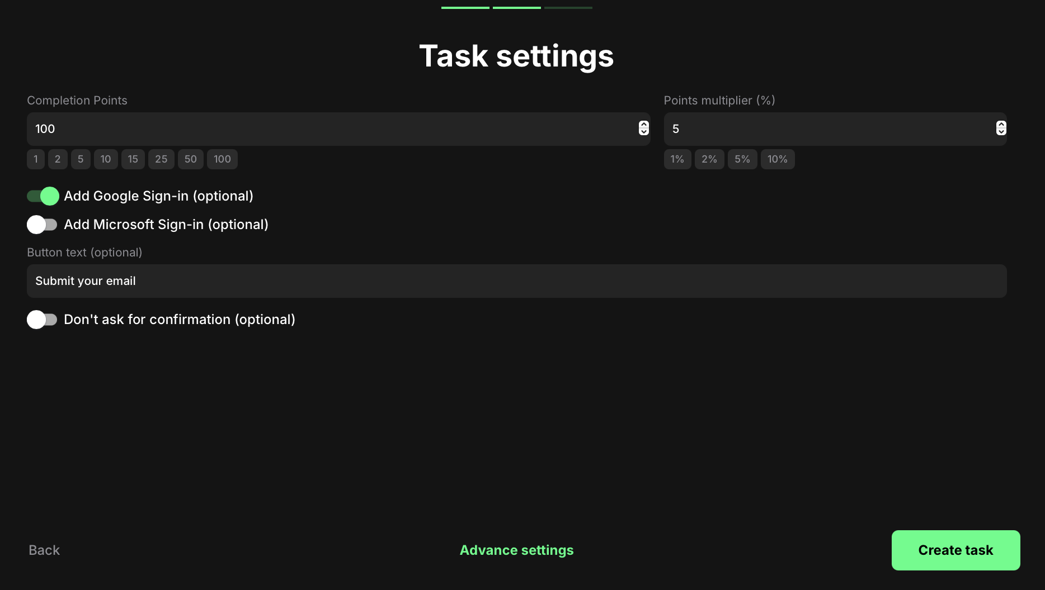Focus the Points multiplier input field
Screen dimensions: 1045x590
point(828,129)
